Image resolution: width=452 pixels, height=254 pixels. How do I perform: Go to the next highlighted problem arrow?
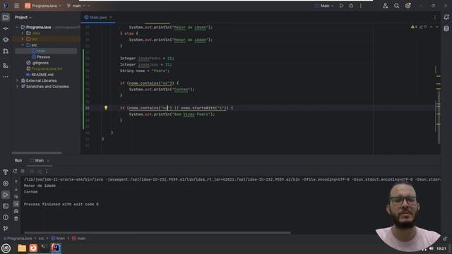436,27
